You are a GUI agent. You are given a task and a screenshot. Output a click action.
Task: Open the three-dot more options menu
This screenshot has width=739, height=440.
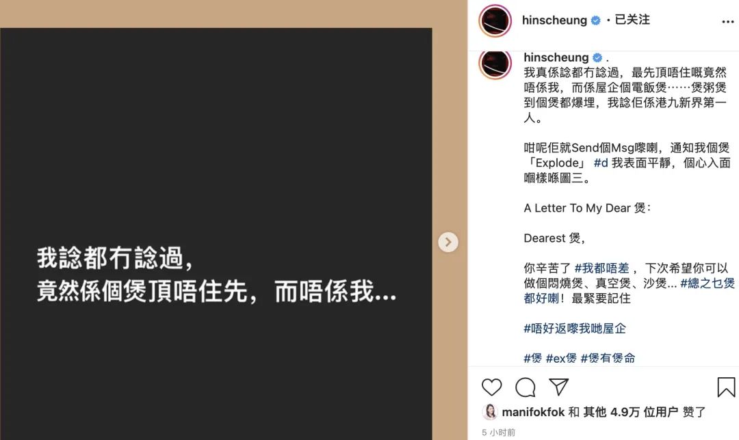pos(727,22)
